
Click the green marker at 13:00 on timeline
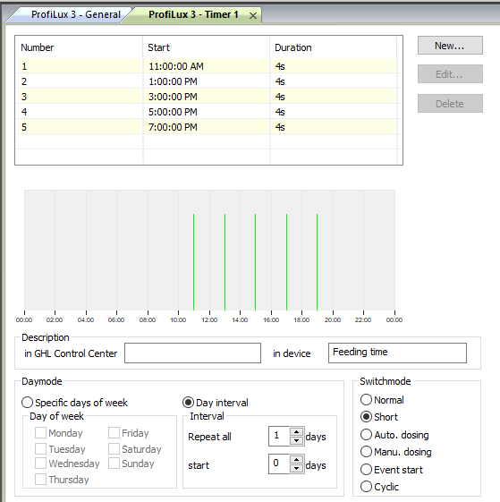point(225,262)
